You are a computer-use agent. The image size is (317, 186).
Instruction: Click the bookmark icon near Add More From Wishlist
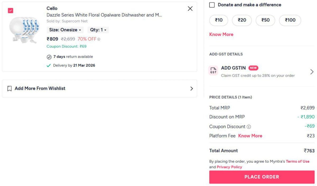coord(10,88)
